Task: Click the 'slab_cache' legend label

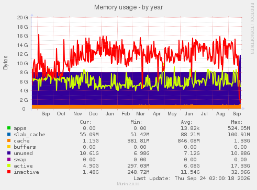Action: [29, 135]
